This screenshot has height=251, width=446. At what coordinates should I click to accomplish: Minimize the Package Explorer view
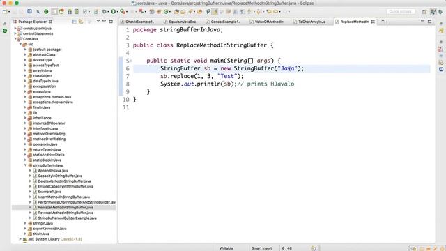click(105, 21)
